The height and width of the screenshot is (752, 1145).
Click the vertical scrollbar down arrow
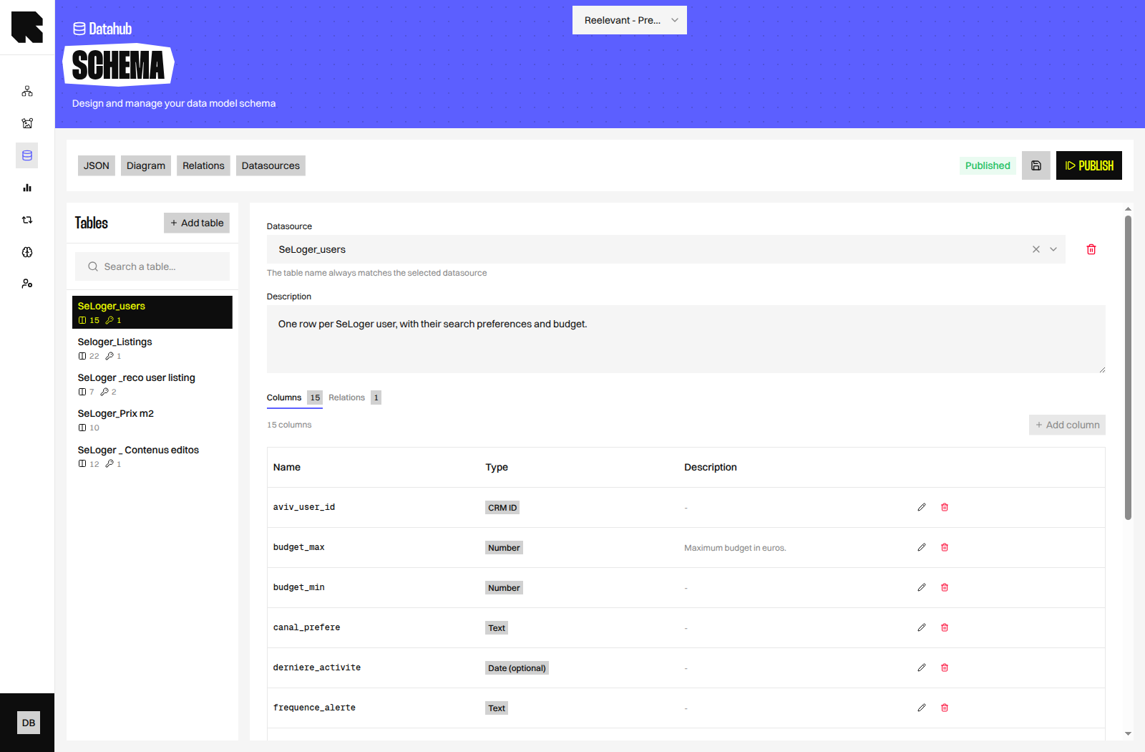(x=1128, y=733)
